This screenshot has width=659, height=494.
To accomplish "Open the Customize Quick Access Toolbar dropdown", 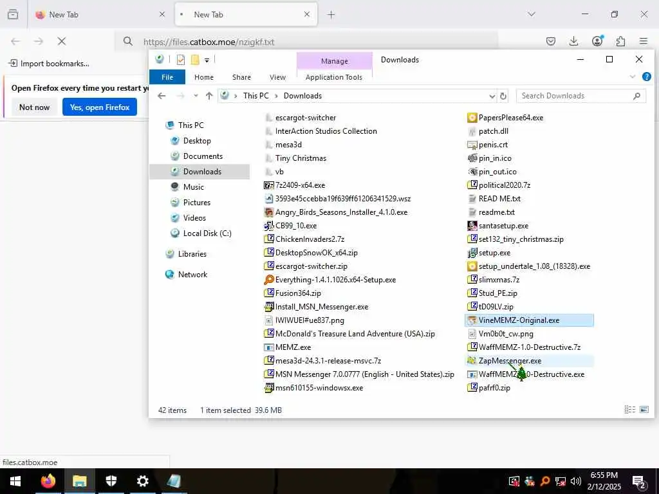I will coord(207,60).
